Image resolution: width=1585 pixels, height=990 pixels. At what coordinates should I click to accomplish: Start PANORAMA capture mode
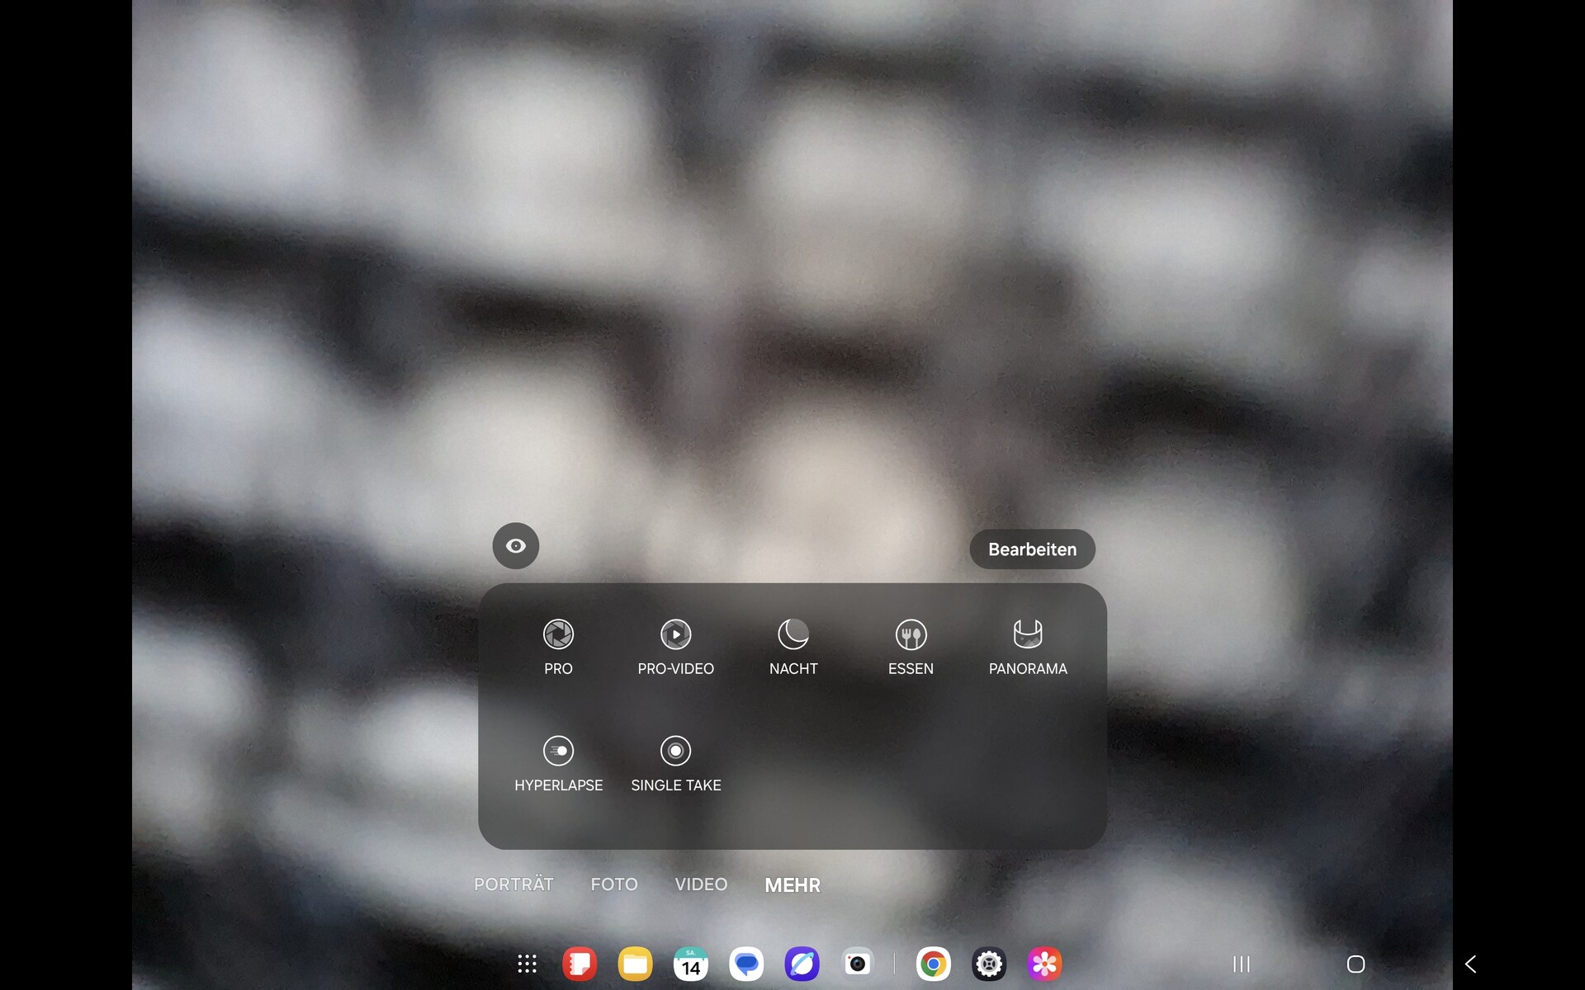(x=1028, y=647)
